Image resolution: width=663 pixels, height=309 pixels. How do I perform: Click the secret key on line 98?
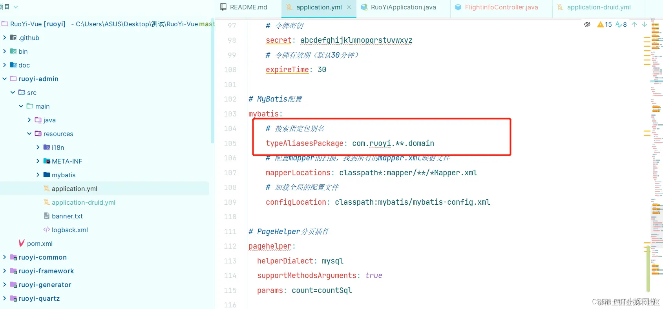279,40
